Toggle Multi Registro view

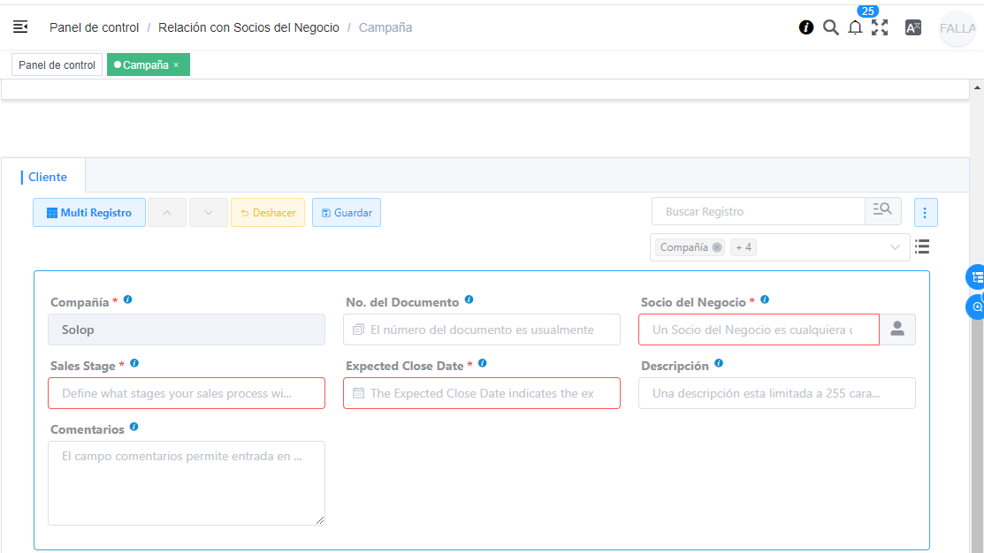point(89,213)
